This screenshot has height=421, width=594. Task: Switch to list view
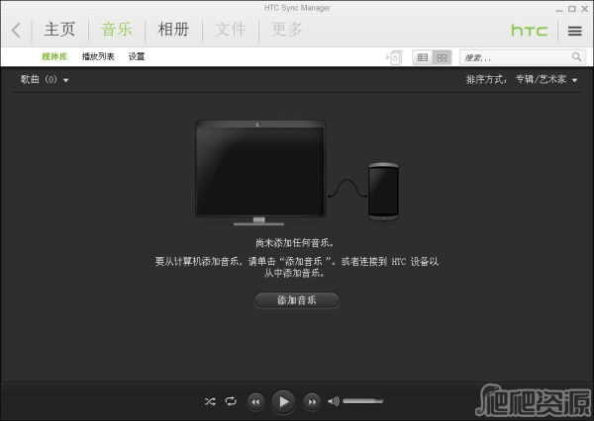[423, 57]
